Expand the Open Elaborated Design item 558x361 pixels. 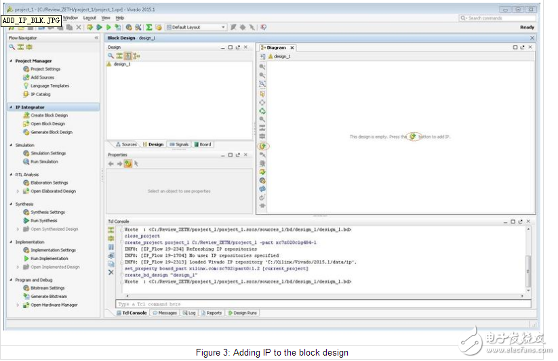(18, 191)
